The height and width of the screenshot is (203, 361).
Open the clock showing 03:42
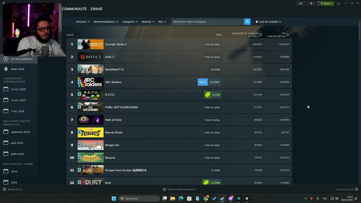click(347, 198)
